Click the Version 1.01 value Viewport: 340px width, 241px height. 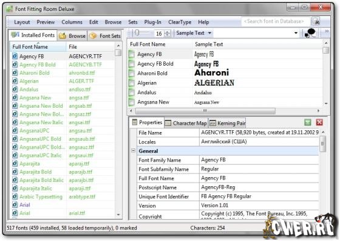click(214, 205)
